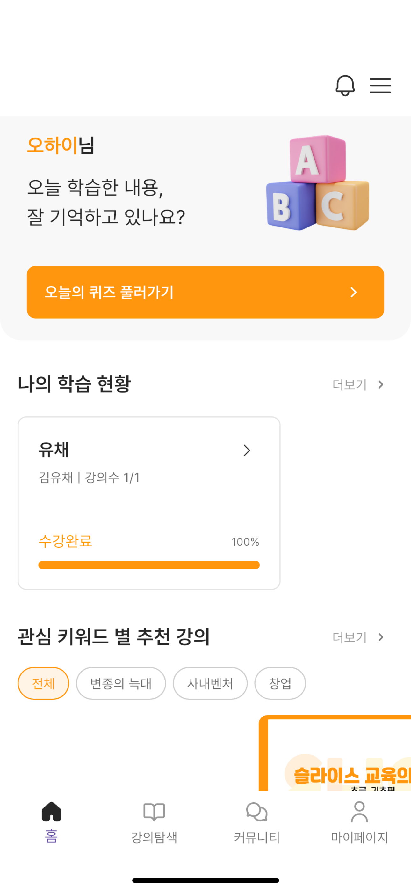Tap 오늘의 퀴즈 풀러가기 button
Image resolution: width=411 pixels, height=892 pixels.
coord(205,292)
